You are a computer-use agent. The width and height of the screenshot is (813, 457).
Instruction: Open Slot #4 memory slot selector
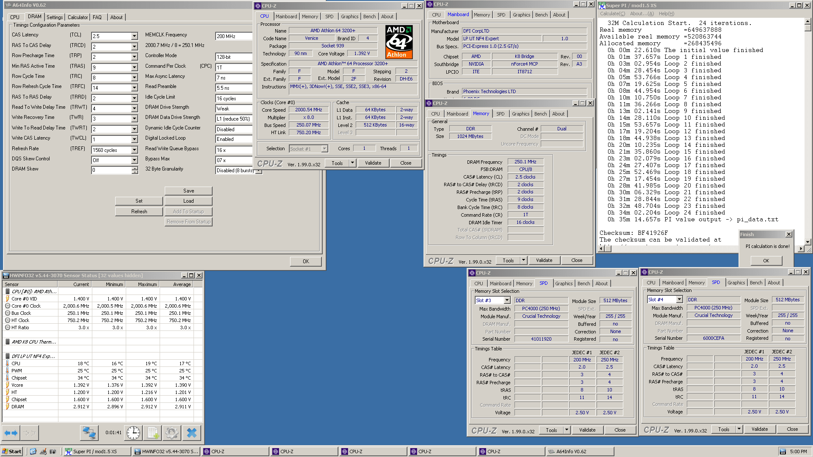[679, 300]
